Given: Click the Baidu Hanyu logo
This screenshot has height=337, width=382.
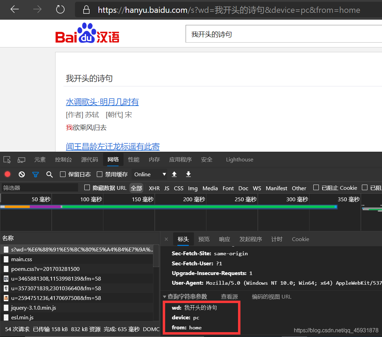Looking at the screenshot, I should point(87,33).
